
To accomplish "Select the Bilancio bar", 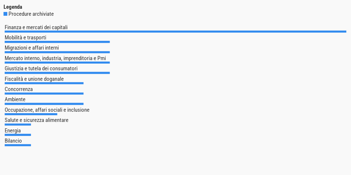I will click(x=18, y=145).
